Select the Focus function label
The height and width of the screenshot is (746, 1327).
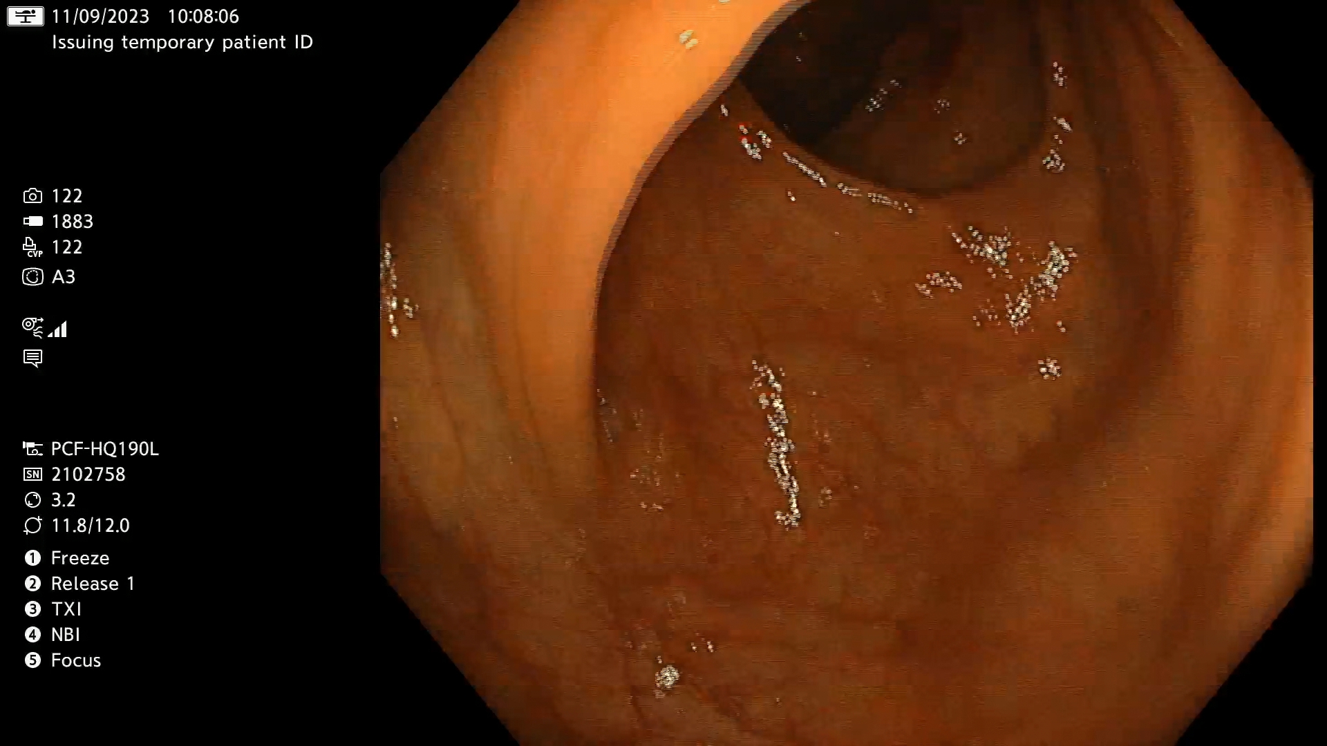tap(76, 660)
